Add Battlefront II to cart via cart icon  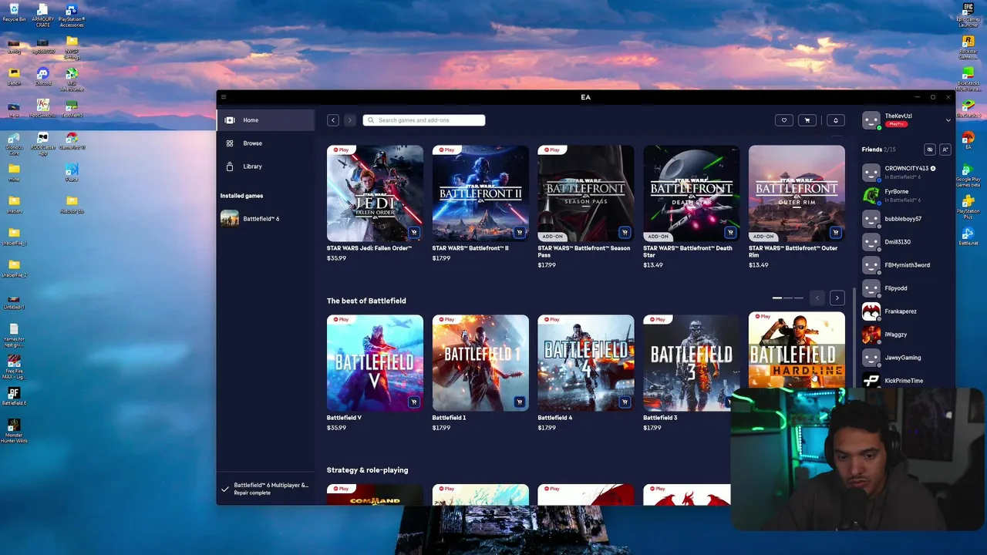(x=520, y=232)
